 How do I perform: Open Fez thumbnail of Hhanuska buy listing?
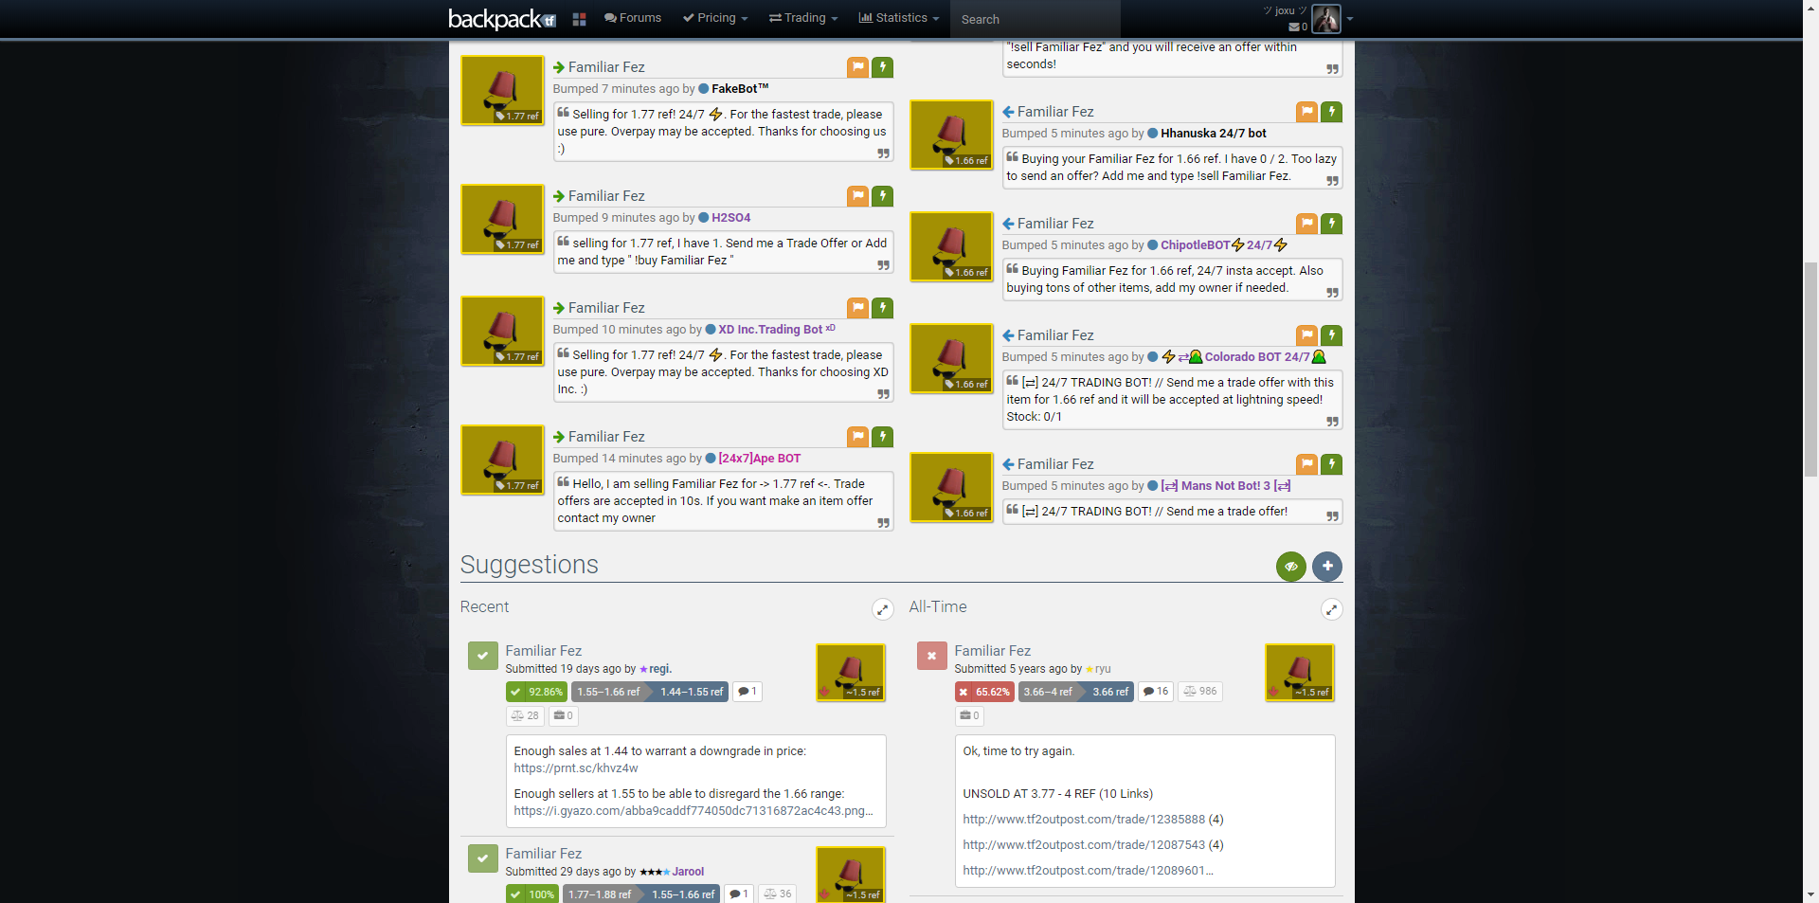(x=951, y=135)
